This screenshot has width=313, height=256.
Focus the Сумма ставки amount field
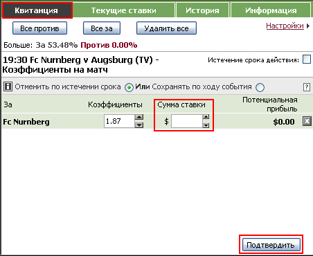(x=187, y=121)
